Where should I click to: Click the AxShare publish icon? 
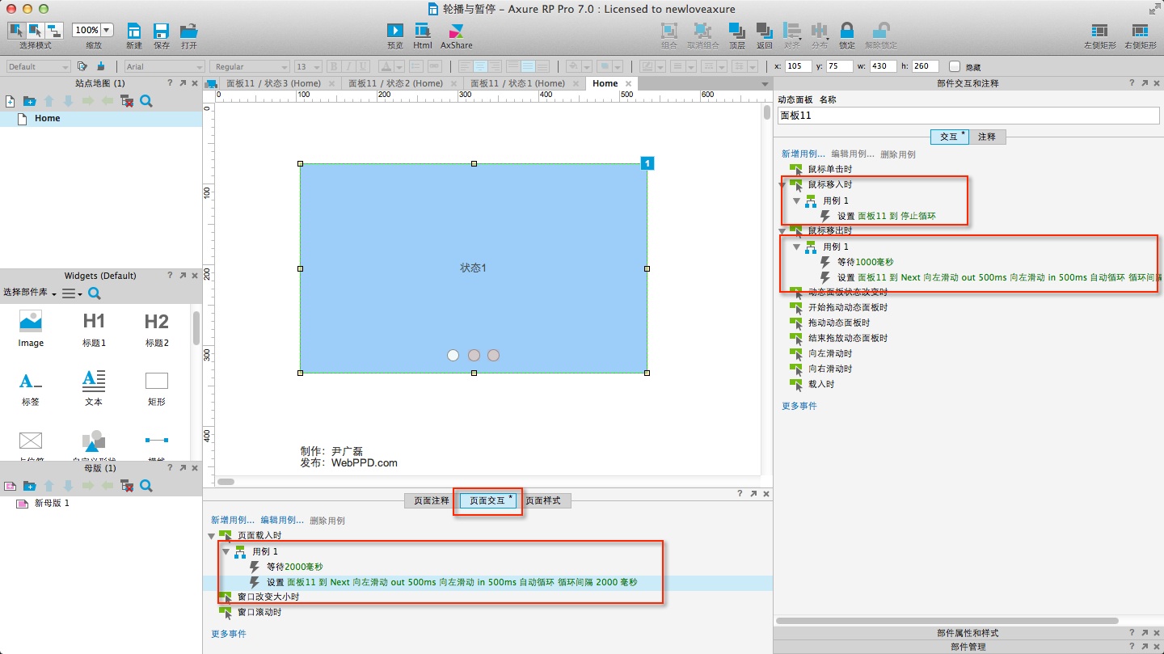coord(456,31)
